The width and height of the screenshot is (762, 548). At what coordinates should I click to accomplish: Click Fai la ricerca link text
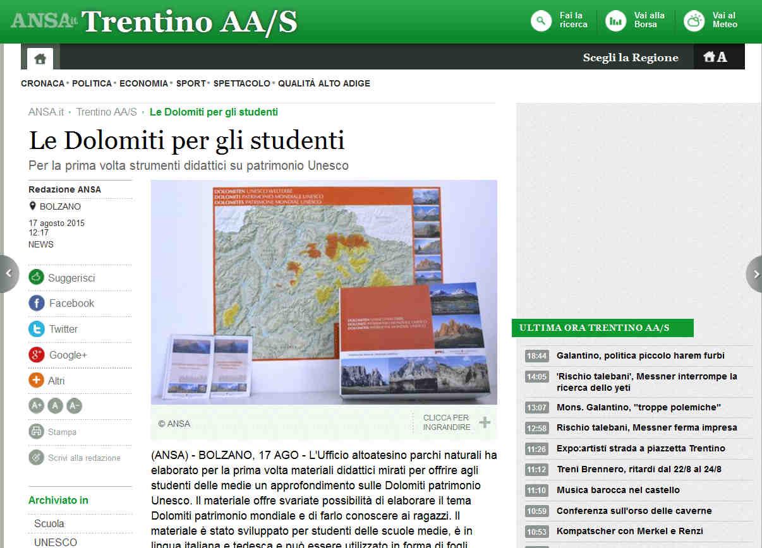(573, 20)
